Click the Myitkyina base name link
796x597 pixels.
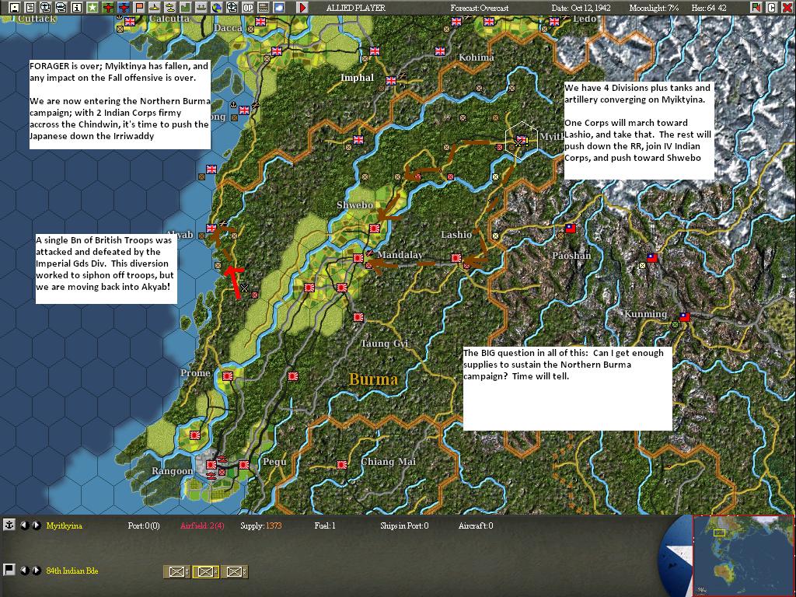64,525
